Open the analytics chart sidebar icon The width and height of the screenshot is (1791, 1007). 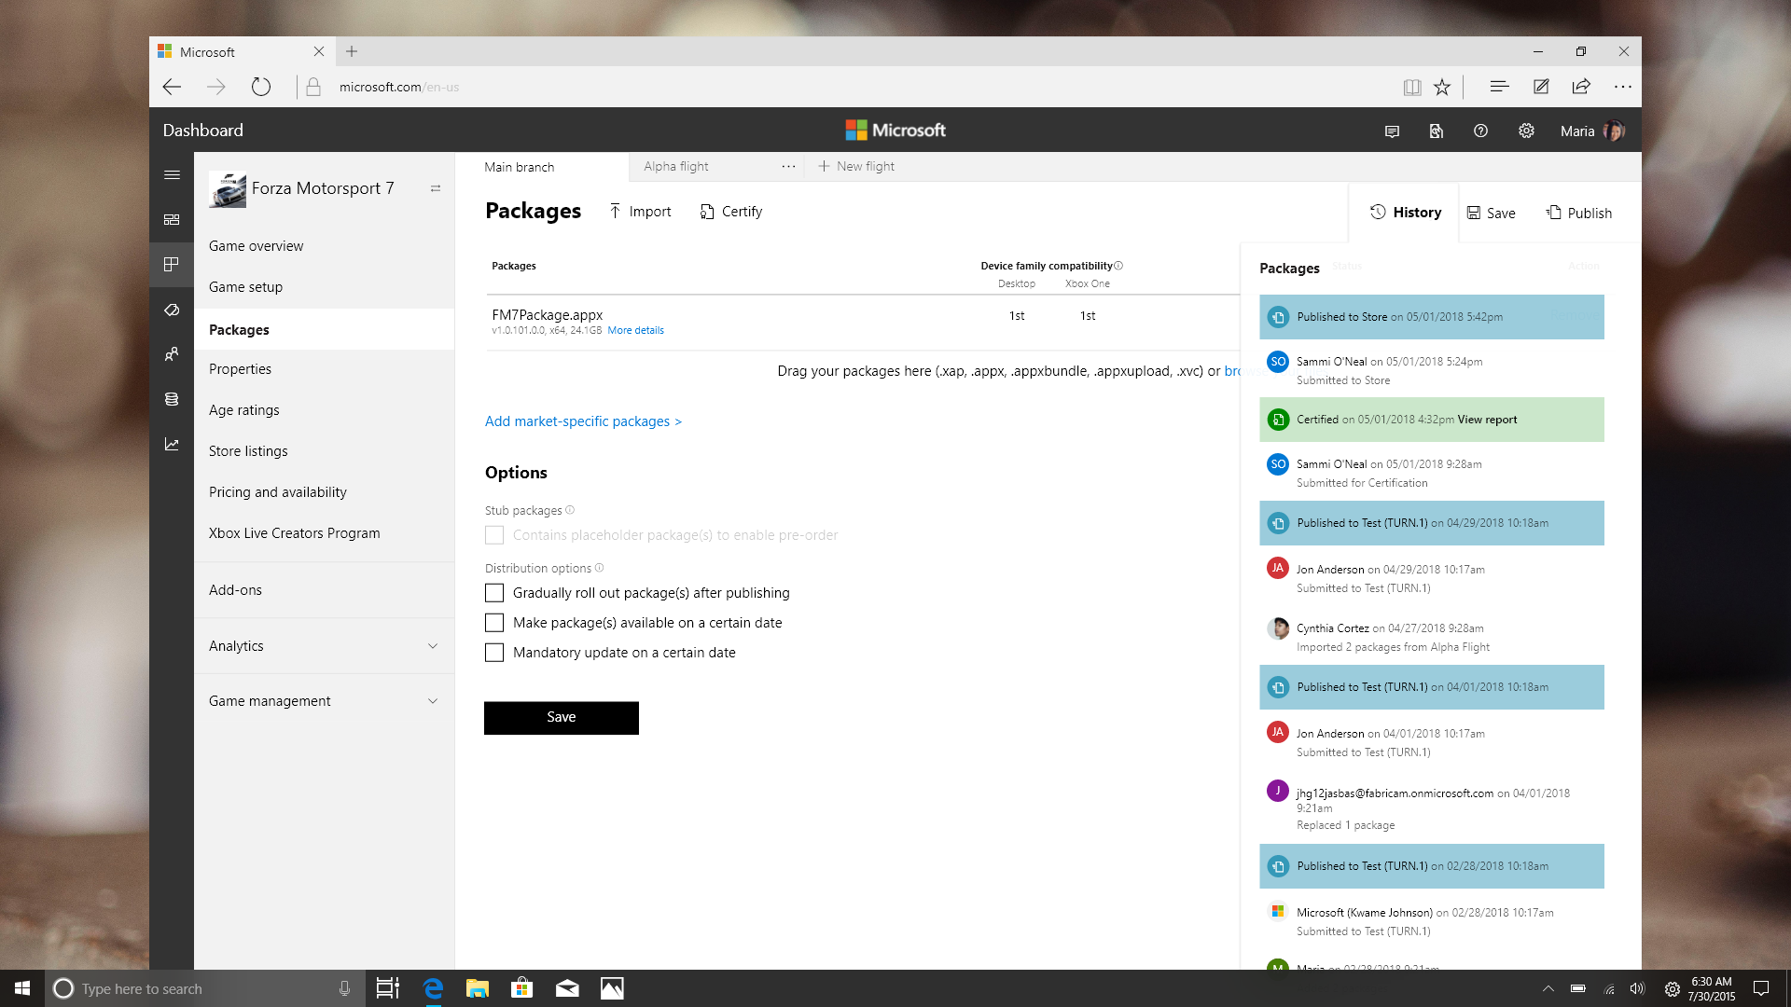(x=172, y=444)
